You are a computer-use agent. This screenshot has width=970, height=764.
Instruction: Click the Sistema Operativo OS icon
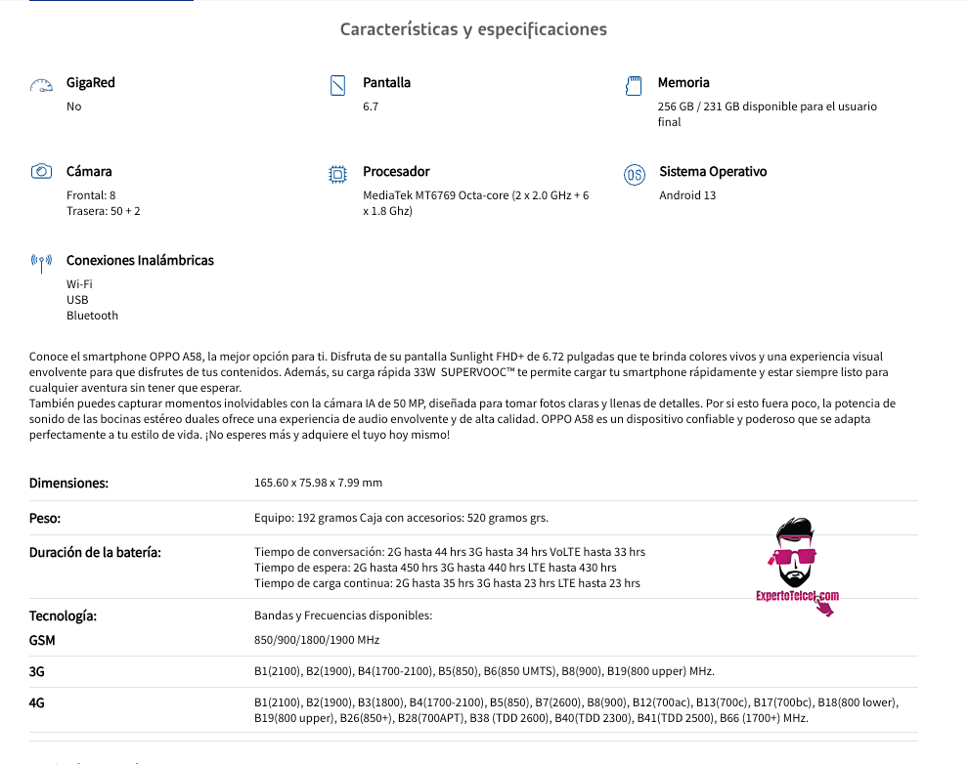click(635, 175)
